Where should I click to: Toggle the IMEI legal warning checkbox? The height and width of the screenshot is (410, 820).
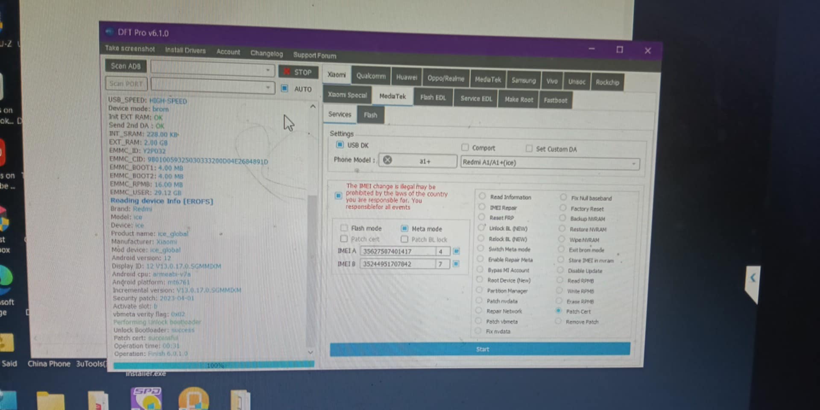338,196
